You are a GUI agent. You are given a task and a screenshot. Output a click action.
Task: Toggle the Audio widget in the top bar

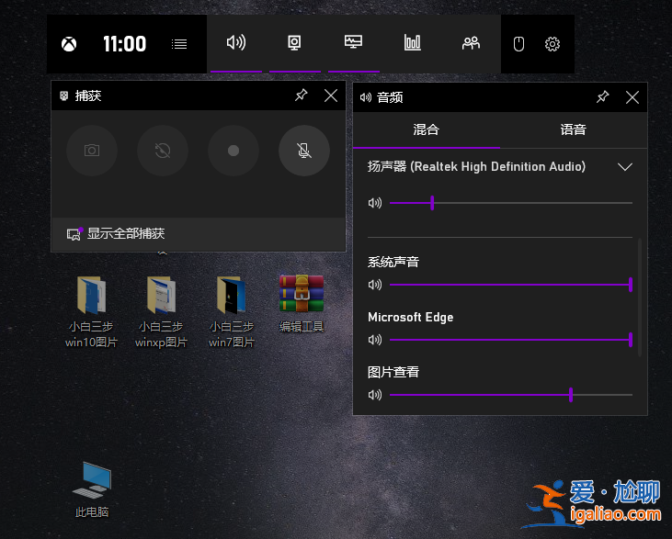[x=236, y=43]
